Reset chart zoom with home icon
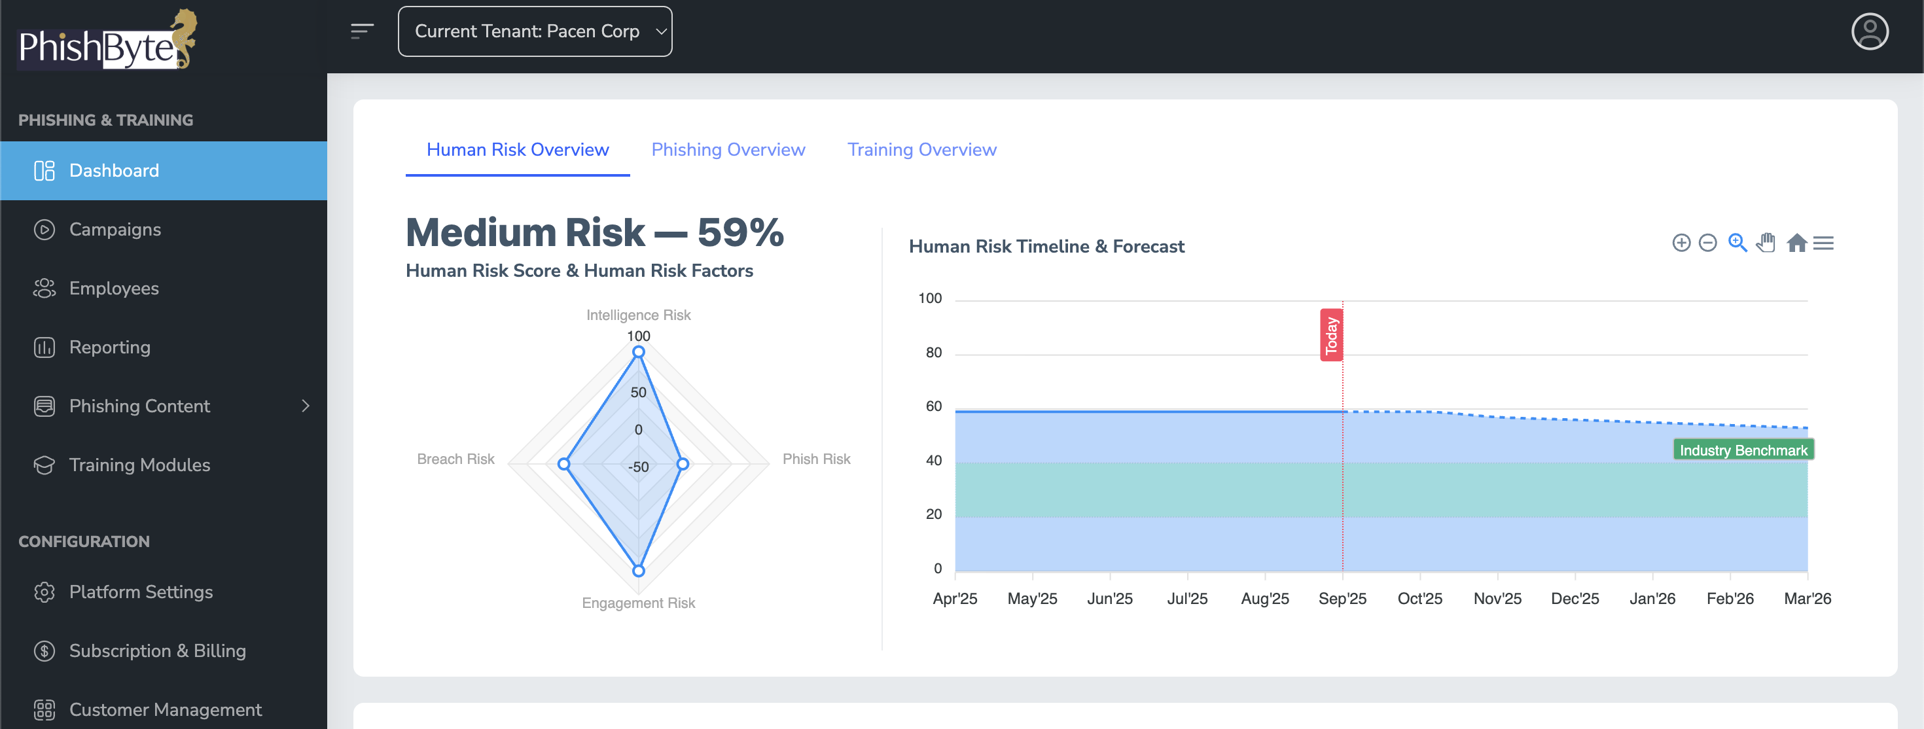Viewport: 1924px width, 729px height. pos(1796,243)
